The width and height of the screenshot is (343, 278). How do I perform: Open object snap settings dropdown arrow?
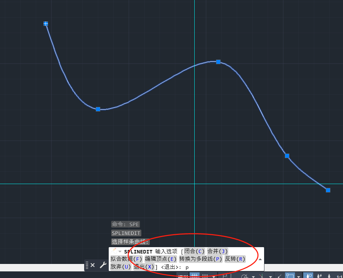click(x=298, y=276)
